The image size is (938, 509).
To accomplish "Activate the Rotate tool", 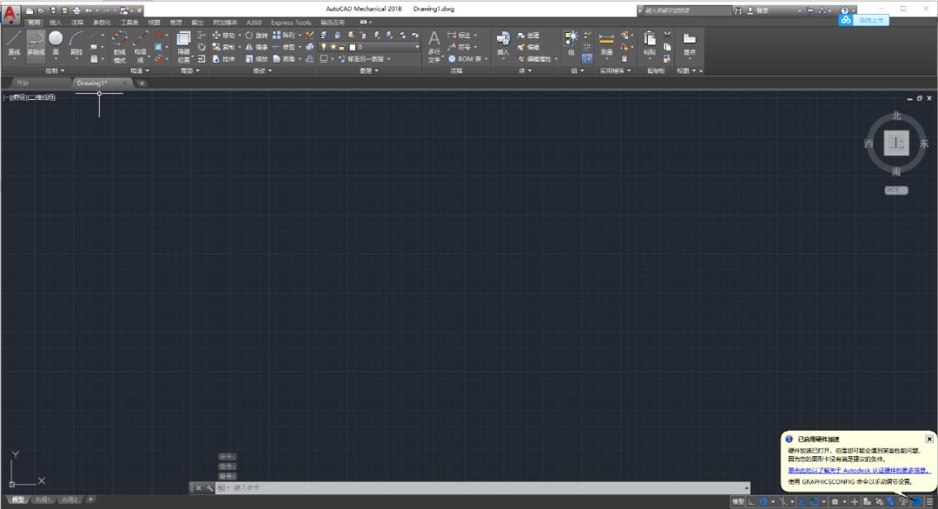I will pos(249,35).
